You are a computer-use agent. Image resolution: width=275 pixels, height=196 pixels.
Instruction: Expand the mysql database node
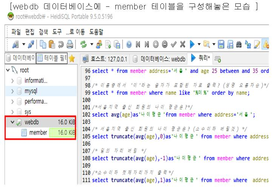click(x=12, y=91)
